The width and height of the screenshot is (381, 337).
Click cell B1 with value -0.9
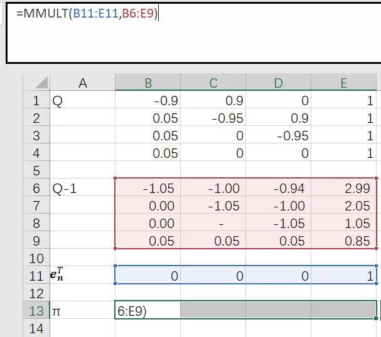point(148,101)
